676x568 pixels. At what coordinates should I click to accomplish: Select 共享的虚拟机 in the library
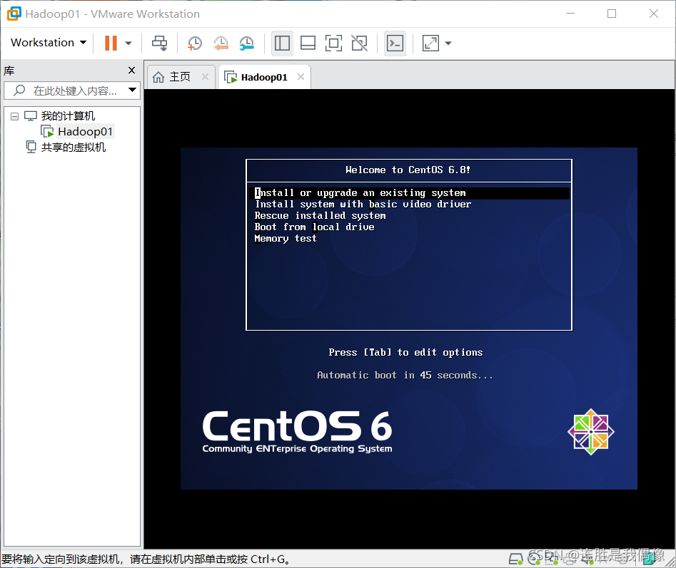click(74, 147)
